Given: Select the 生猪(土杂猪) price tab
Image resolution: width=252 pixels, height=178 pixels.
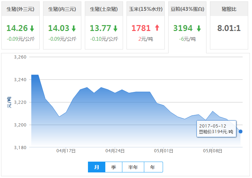Looking at the screenshot, I should click(x=104, y=25).
